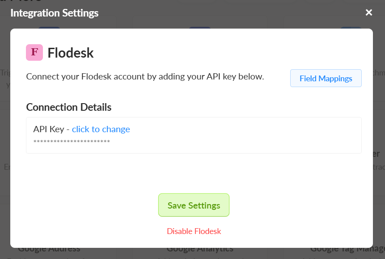Click the 'click to change' API key link
385x259 pixels.
[x=101, y=129]
